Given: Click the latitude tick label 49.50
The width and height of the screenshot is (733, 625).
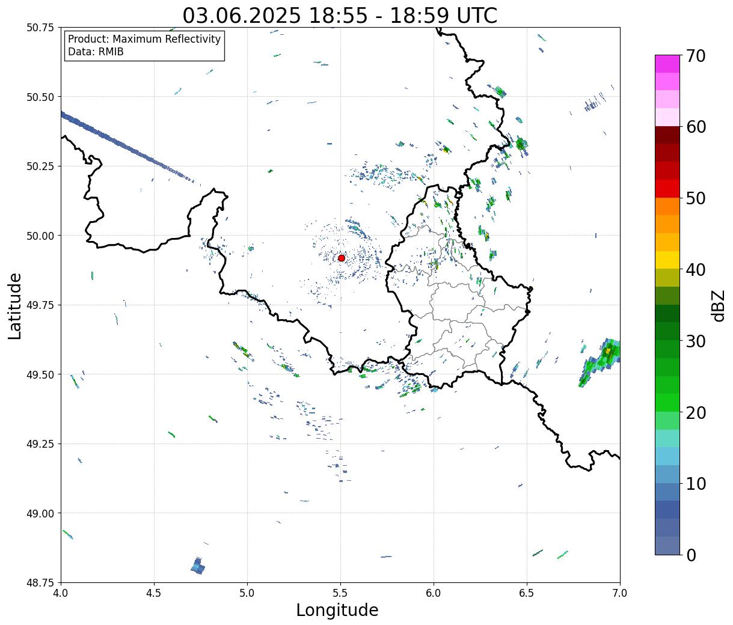Looking at the screenshot, I should coord(41,374).
